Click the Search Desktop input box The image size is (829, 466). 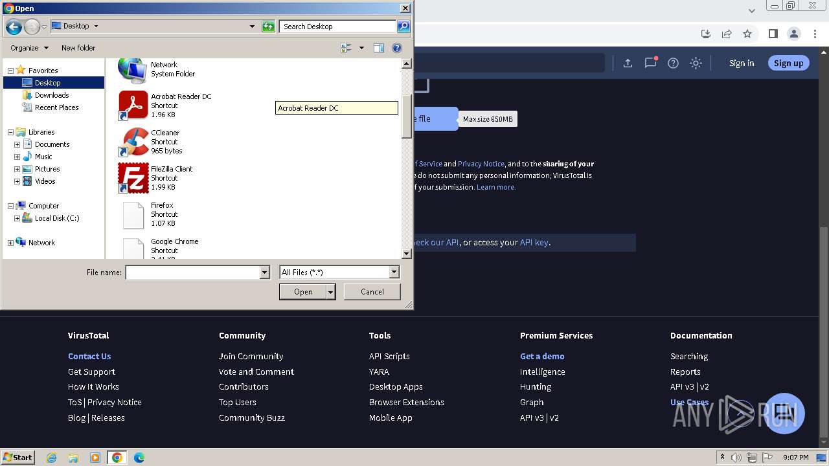(338, 27)
